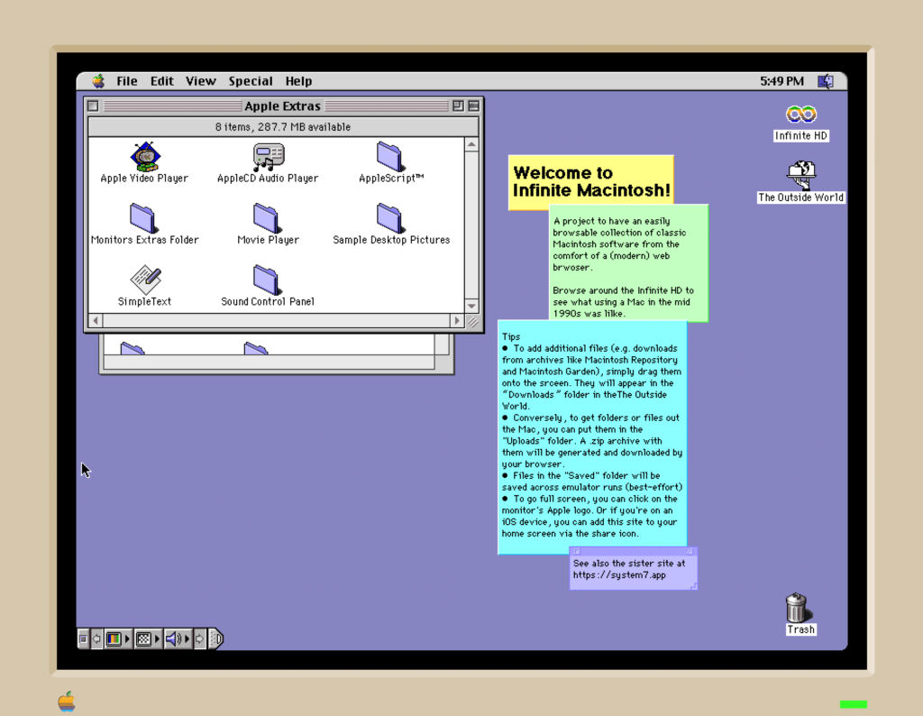Image resolution: width=923 pixels, height=716 pixels.
Task: Click the Control Strip right scroll arrow
Action: pos(199,638)
